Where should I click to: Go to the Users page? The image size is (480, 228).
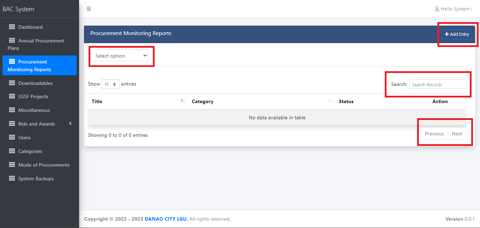coord(39,138)
